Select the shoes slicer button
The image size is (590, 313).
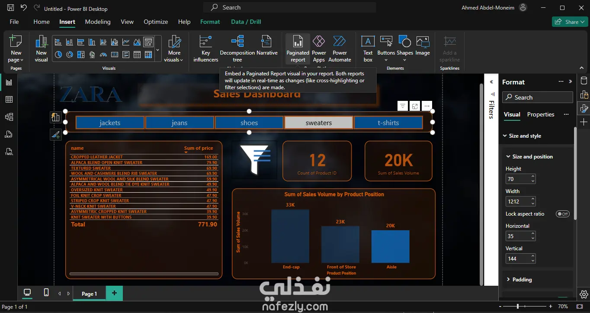249,123
